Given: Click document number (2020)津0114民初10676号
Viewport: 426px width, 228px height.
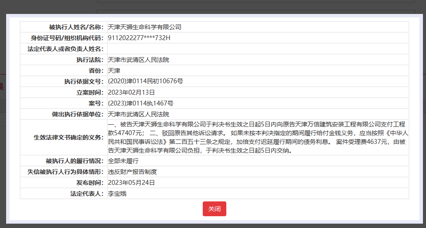Looking at the screenshot, I should click(x=145, y=82).
